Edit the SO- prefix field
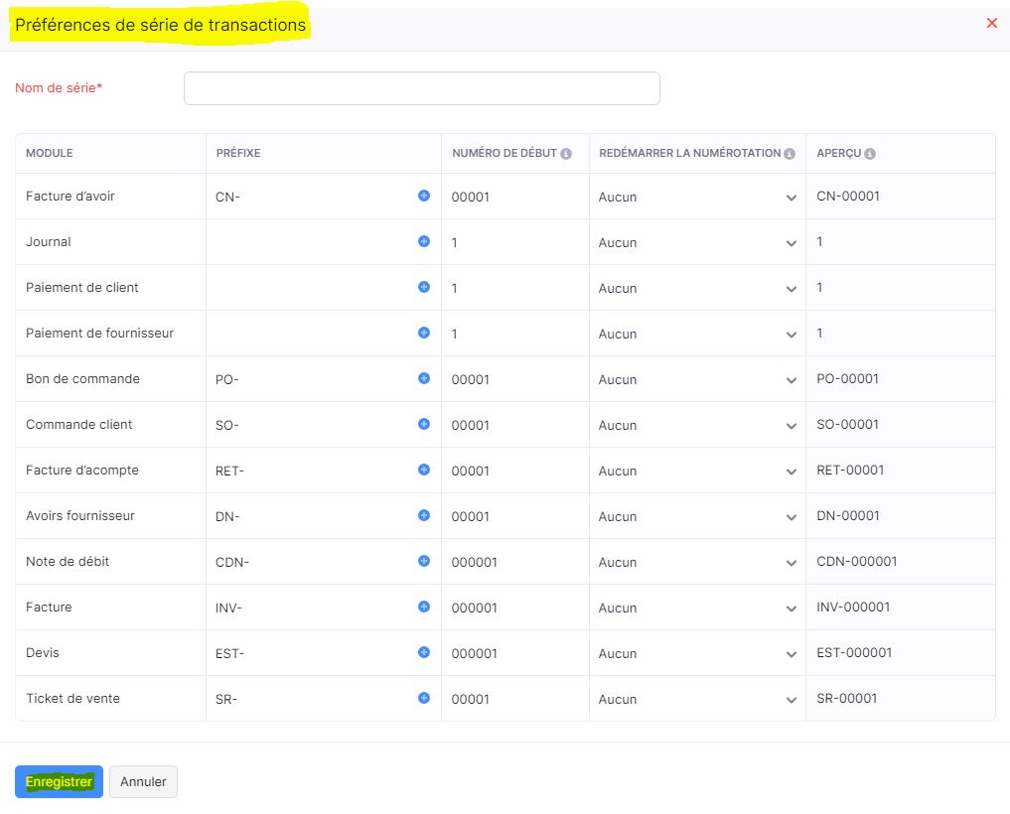Image resolution: width=1010 pixels, height=814 pixels. 313,426
